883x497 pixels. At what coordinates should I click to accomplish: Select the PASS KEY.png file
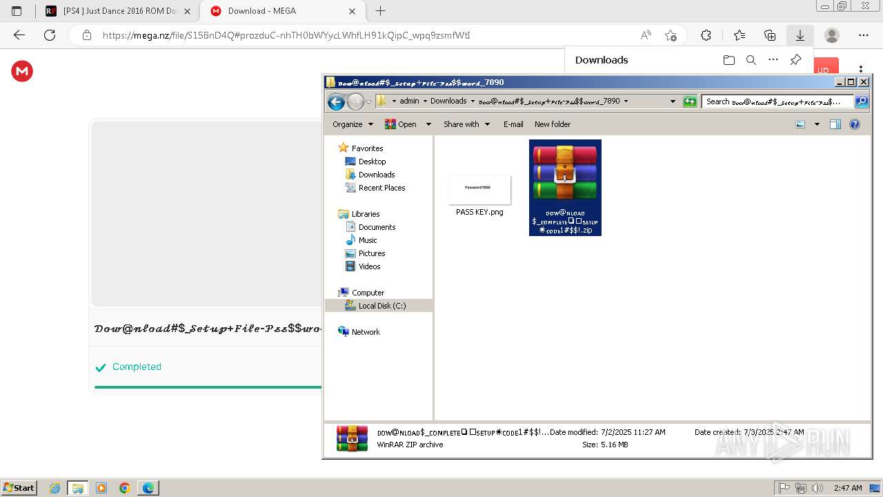pos(479,196)
